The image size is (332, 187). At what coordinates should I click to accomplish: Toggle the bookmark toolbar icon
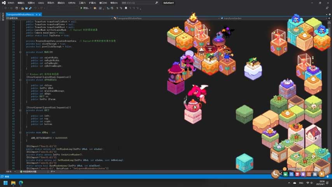coord(126,8)
